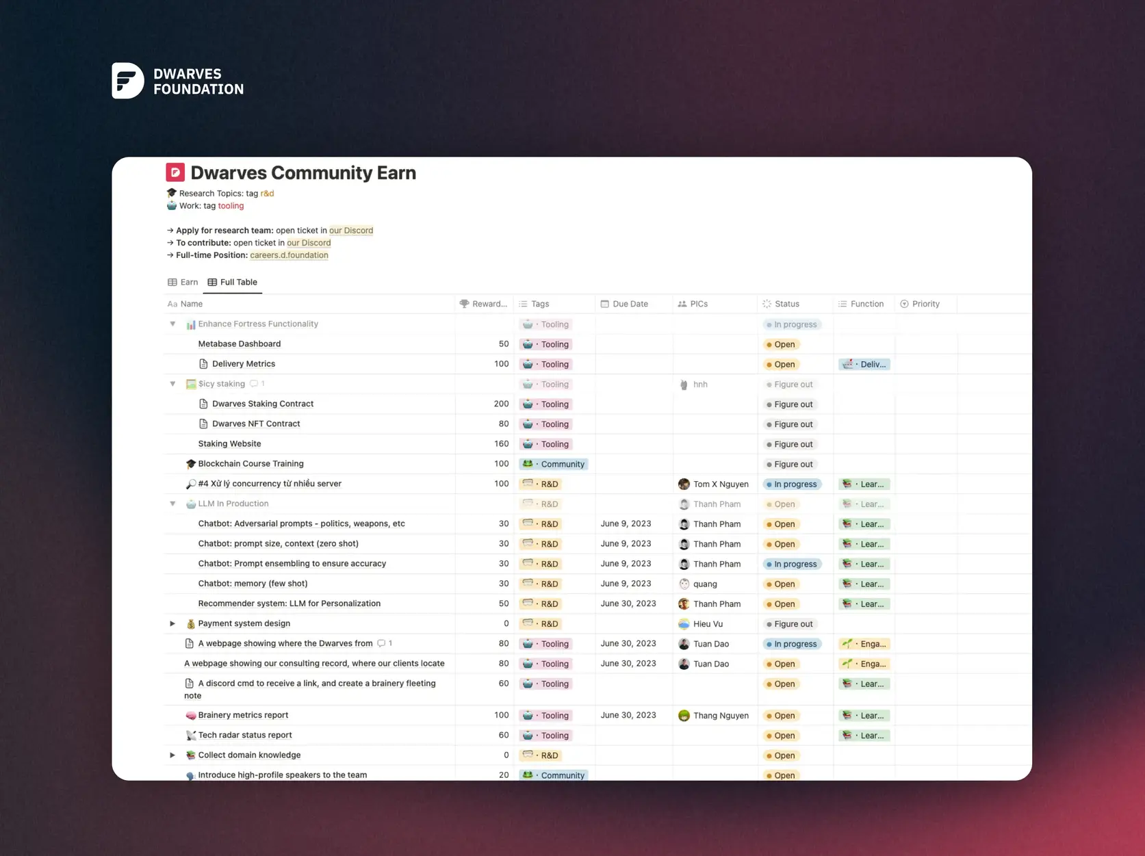Click the Dwarves Foundation logo
1145x856 pixels.
178,81
